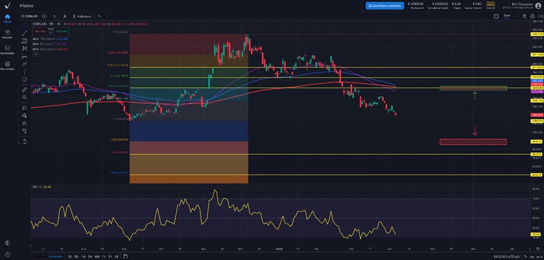Image resolution: width=544 pixels, height=260 pixels.
Task: Open the Save layout dropdown arrow
Action: click(517, 16)
